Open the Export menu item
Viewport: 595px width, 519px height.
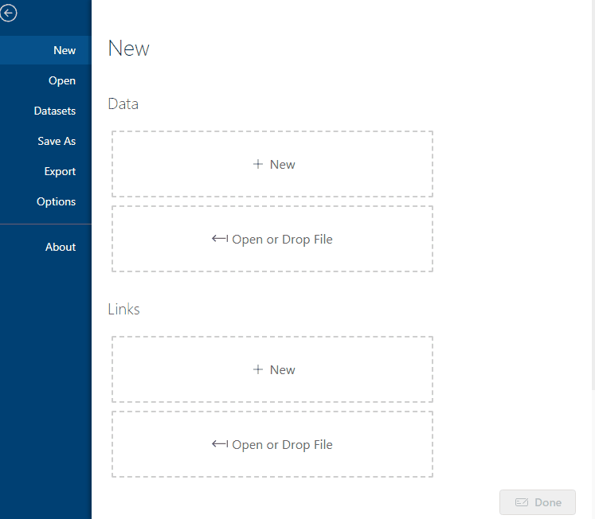pos(45,171)
